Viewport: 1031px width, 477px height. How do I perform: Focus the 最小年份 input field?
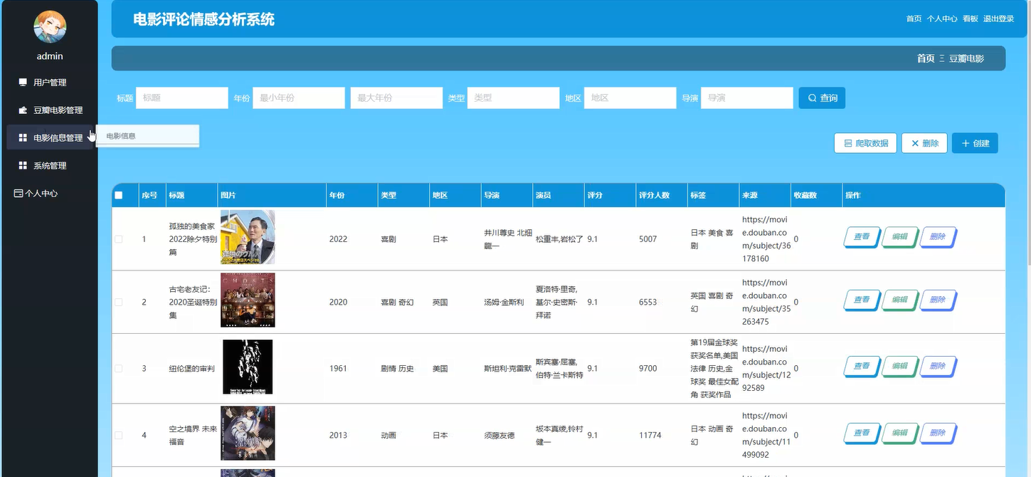(299, 98)
